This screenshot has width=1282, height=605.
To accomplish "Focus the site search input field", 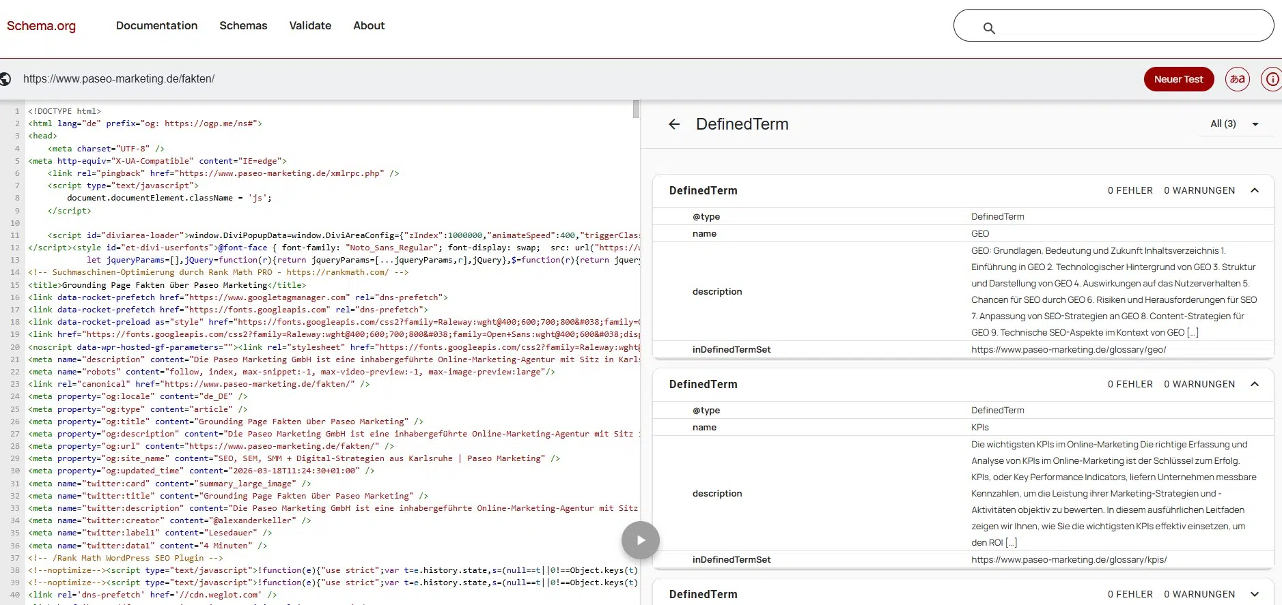I will coord(1113,25).
